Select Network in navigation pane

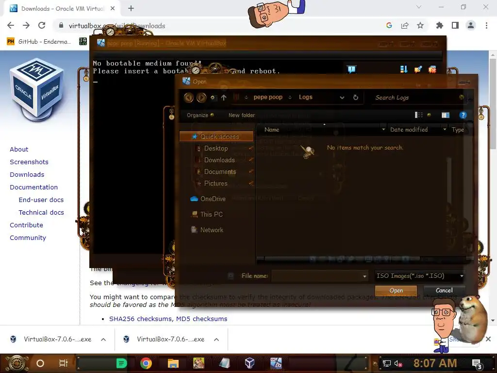[x=207, y=230]
